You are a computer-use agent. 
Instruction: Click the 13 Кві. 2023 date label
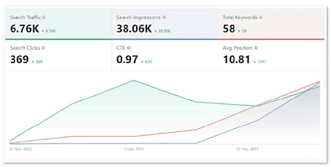tap(134, 149)
